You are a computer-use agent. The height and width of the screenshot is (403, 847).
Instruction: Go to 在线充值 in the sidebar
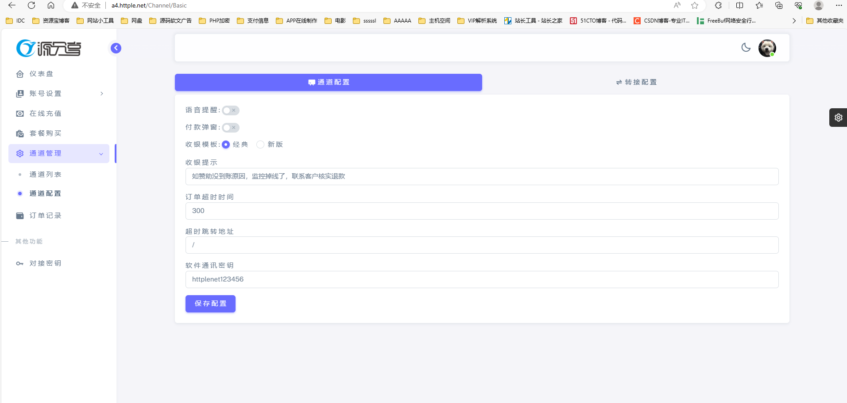45,114
